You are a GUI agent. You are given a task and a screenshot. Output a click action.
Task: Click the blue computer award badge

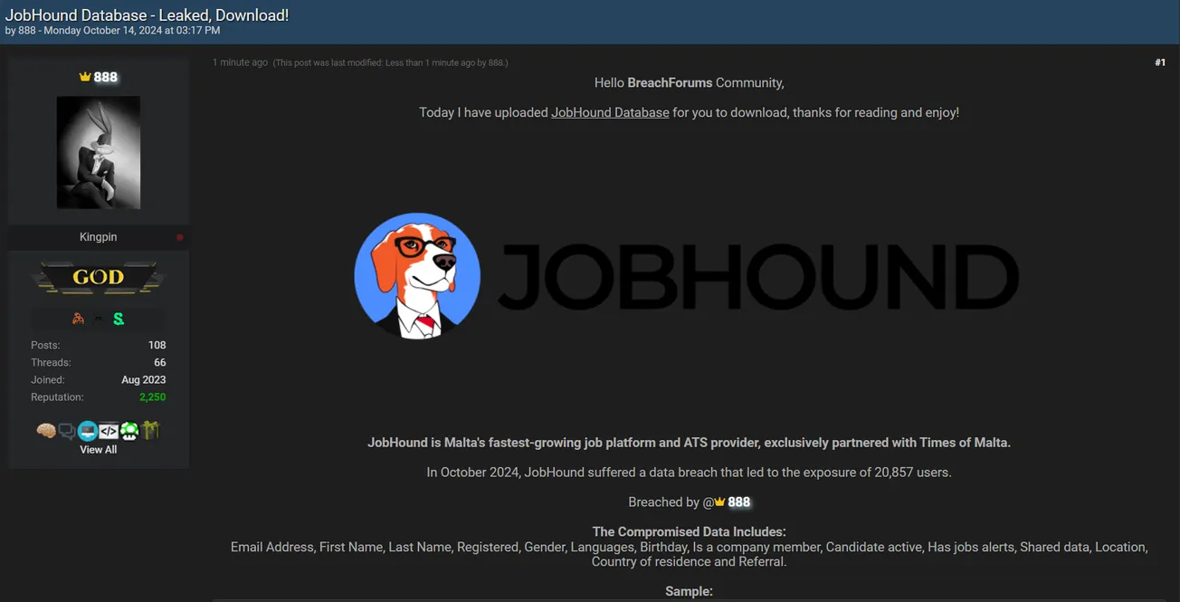coord(88,431)
